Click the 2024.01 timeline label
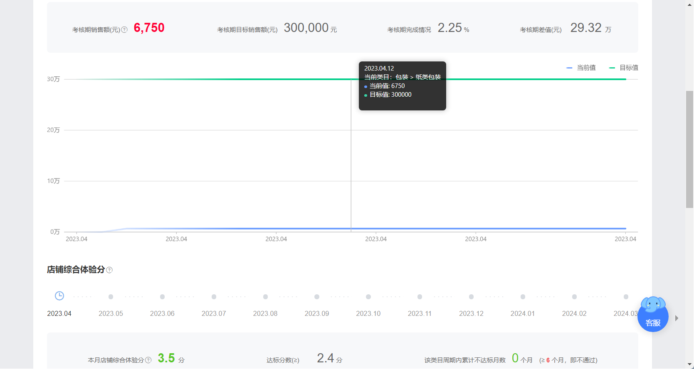The height and width of the screenshot is (369, 694). 523,313
